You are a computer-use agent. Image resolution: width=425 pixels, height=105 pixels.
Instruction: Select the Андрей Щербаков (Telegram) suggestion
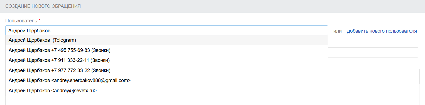[x=167, y=40]
